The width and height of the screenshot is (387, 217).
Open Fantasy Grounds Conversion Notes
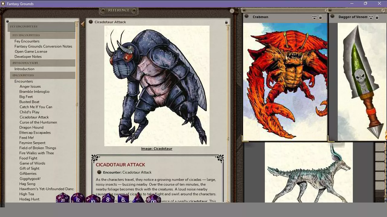[43, 46]
